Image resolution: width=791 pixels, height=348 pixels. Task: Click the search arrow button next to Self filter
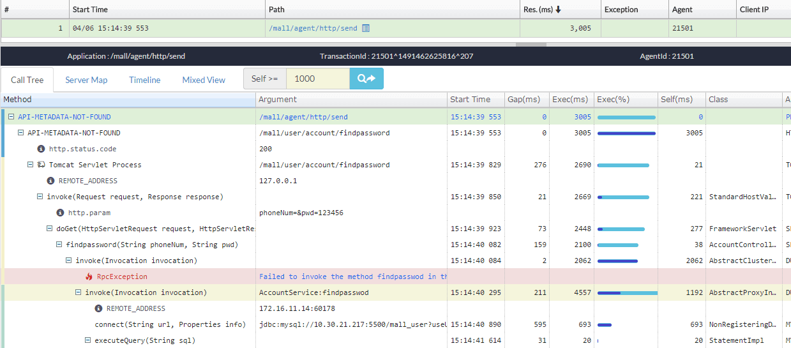pyautogui.click(x=366, y=79)
